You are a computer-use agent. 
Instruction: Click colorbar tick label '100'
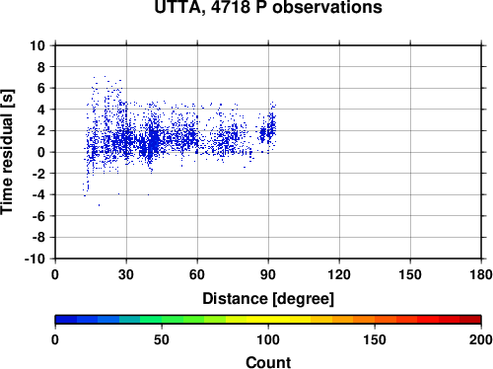coord(268,339)
